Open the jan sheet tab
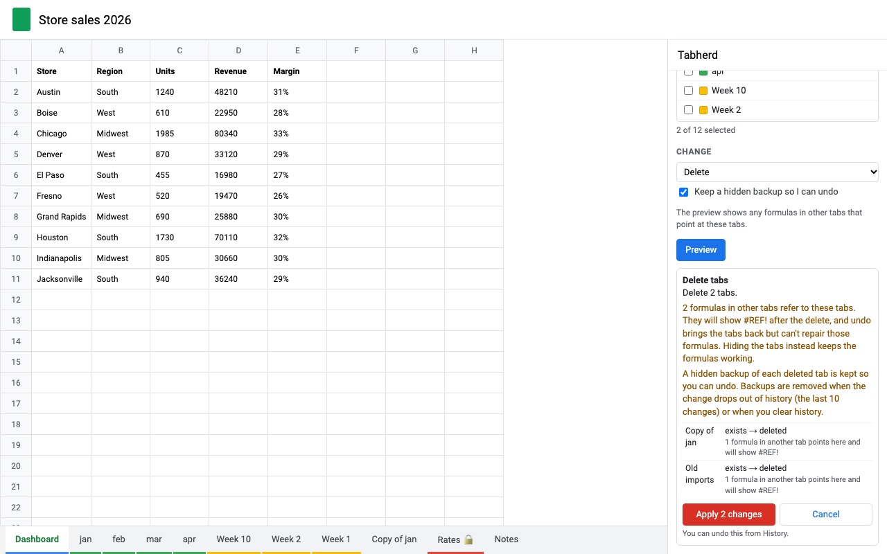 (85, 539)
